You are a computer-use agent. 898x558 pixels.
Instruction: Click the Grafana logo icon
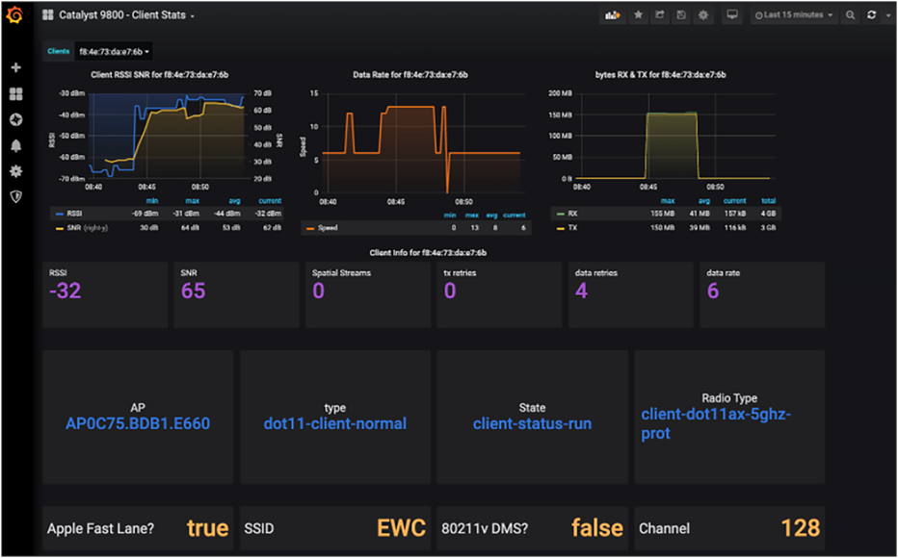14,14
